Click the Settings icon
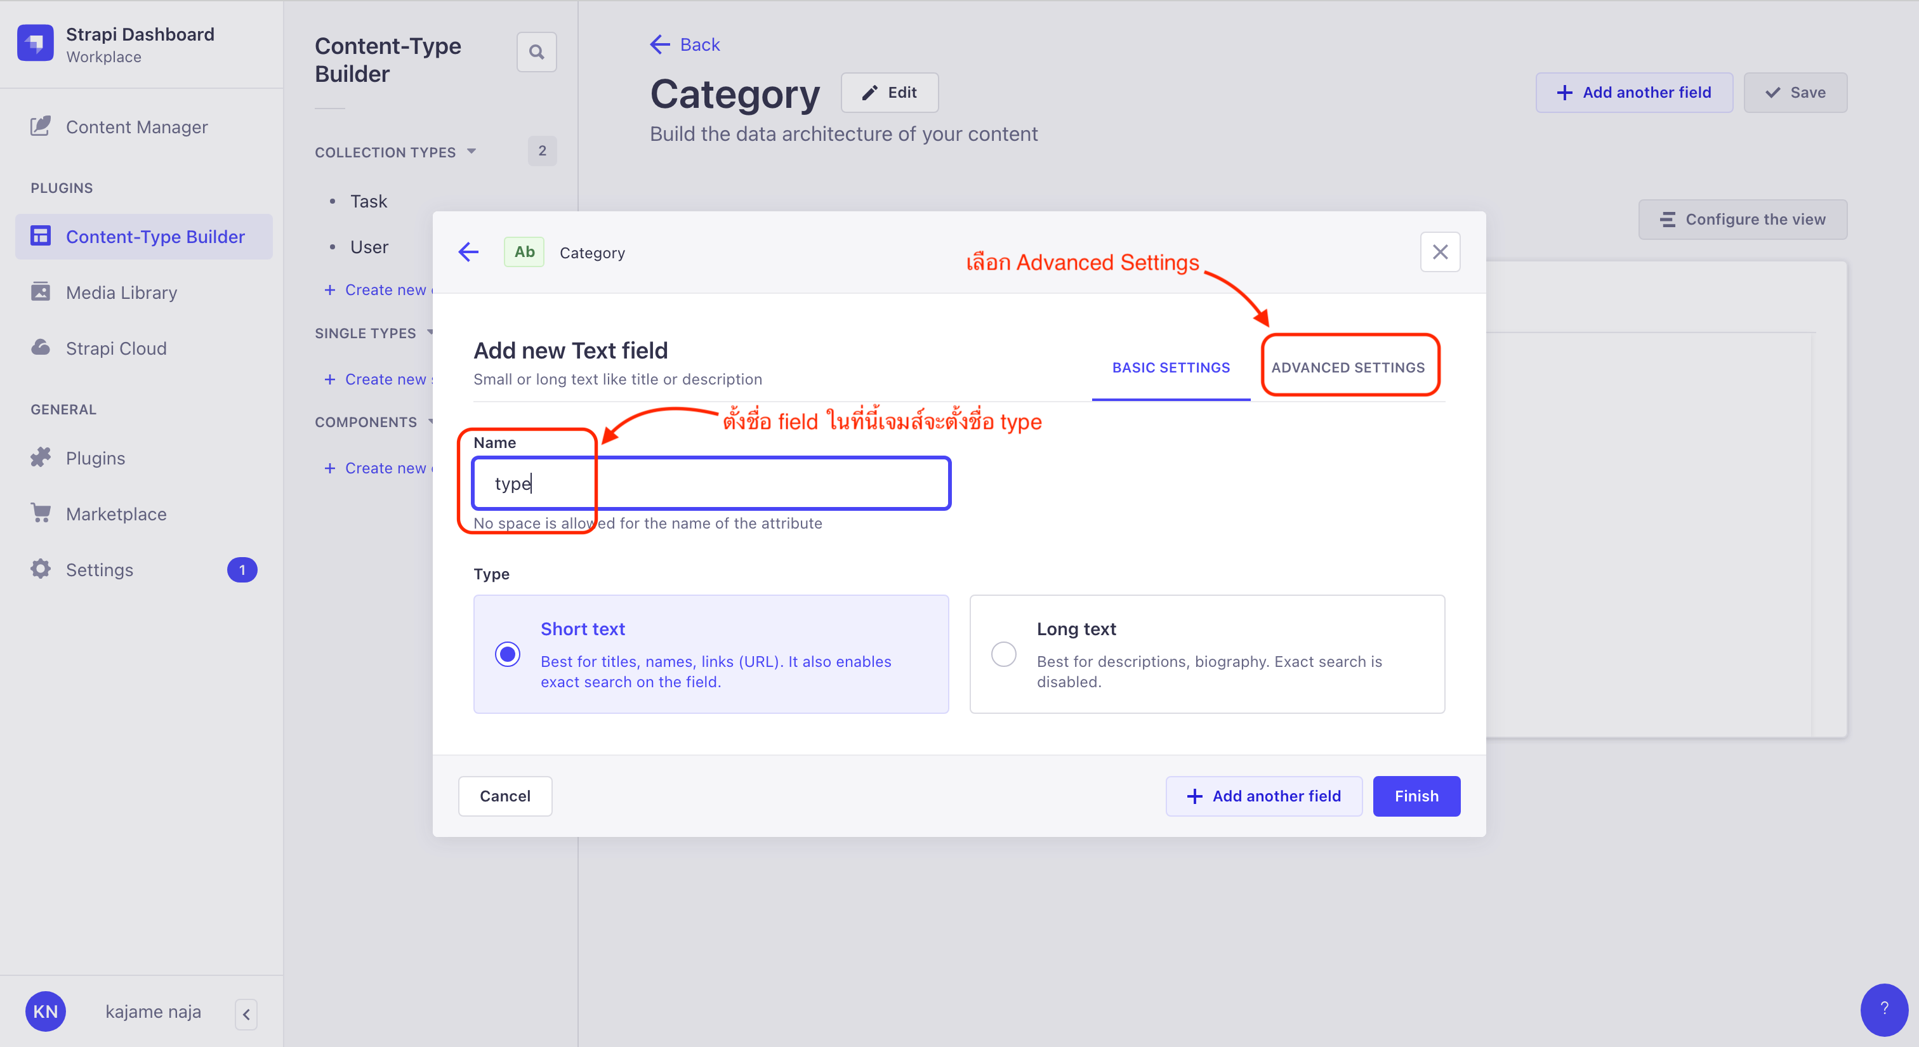Image resolution: width=1919 pixels, height=1047 pixels. tap(40, 569)
